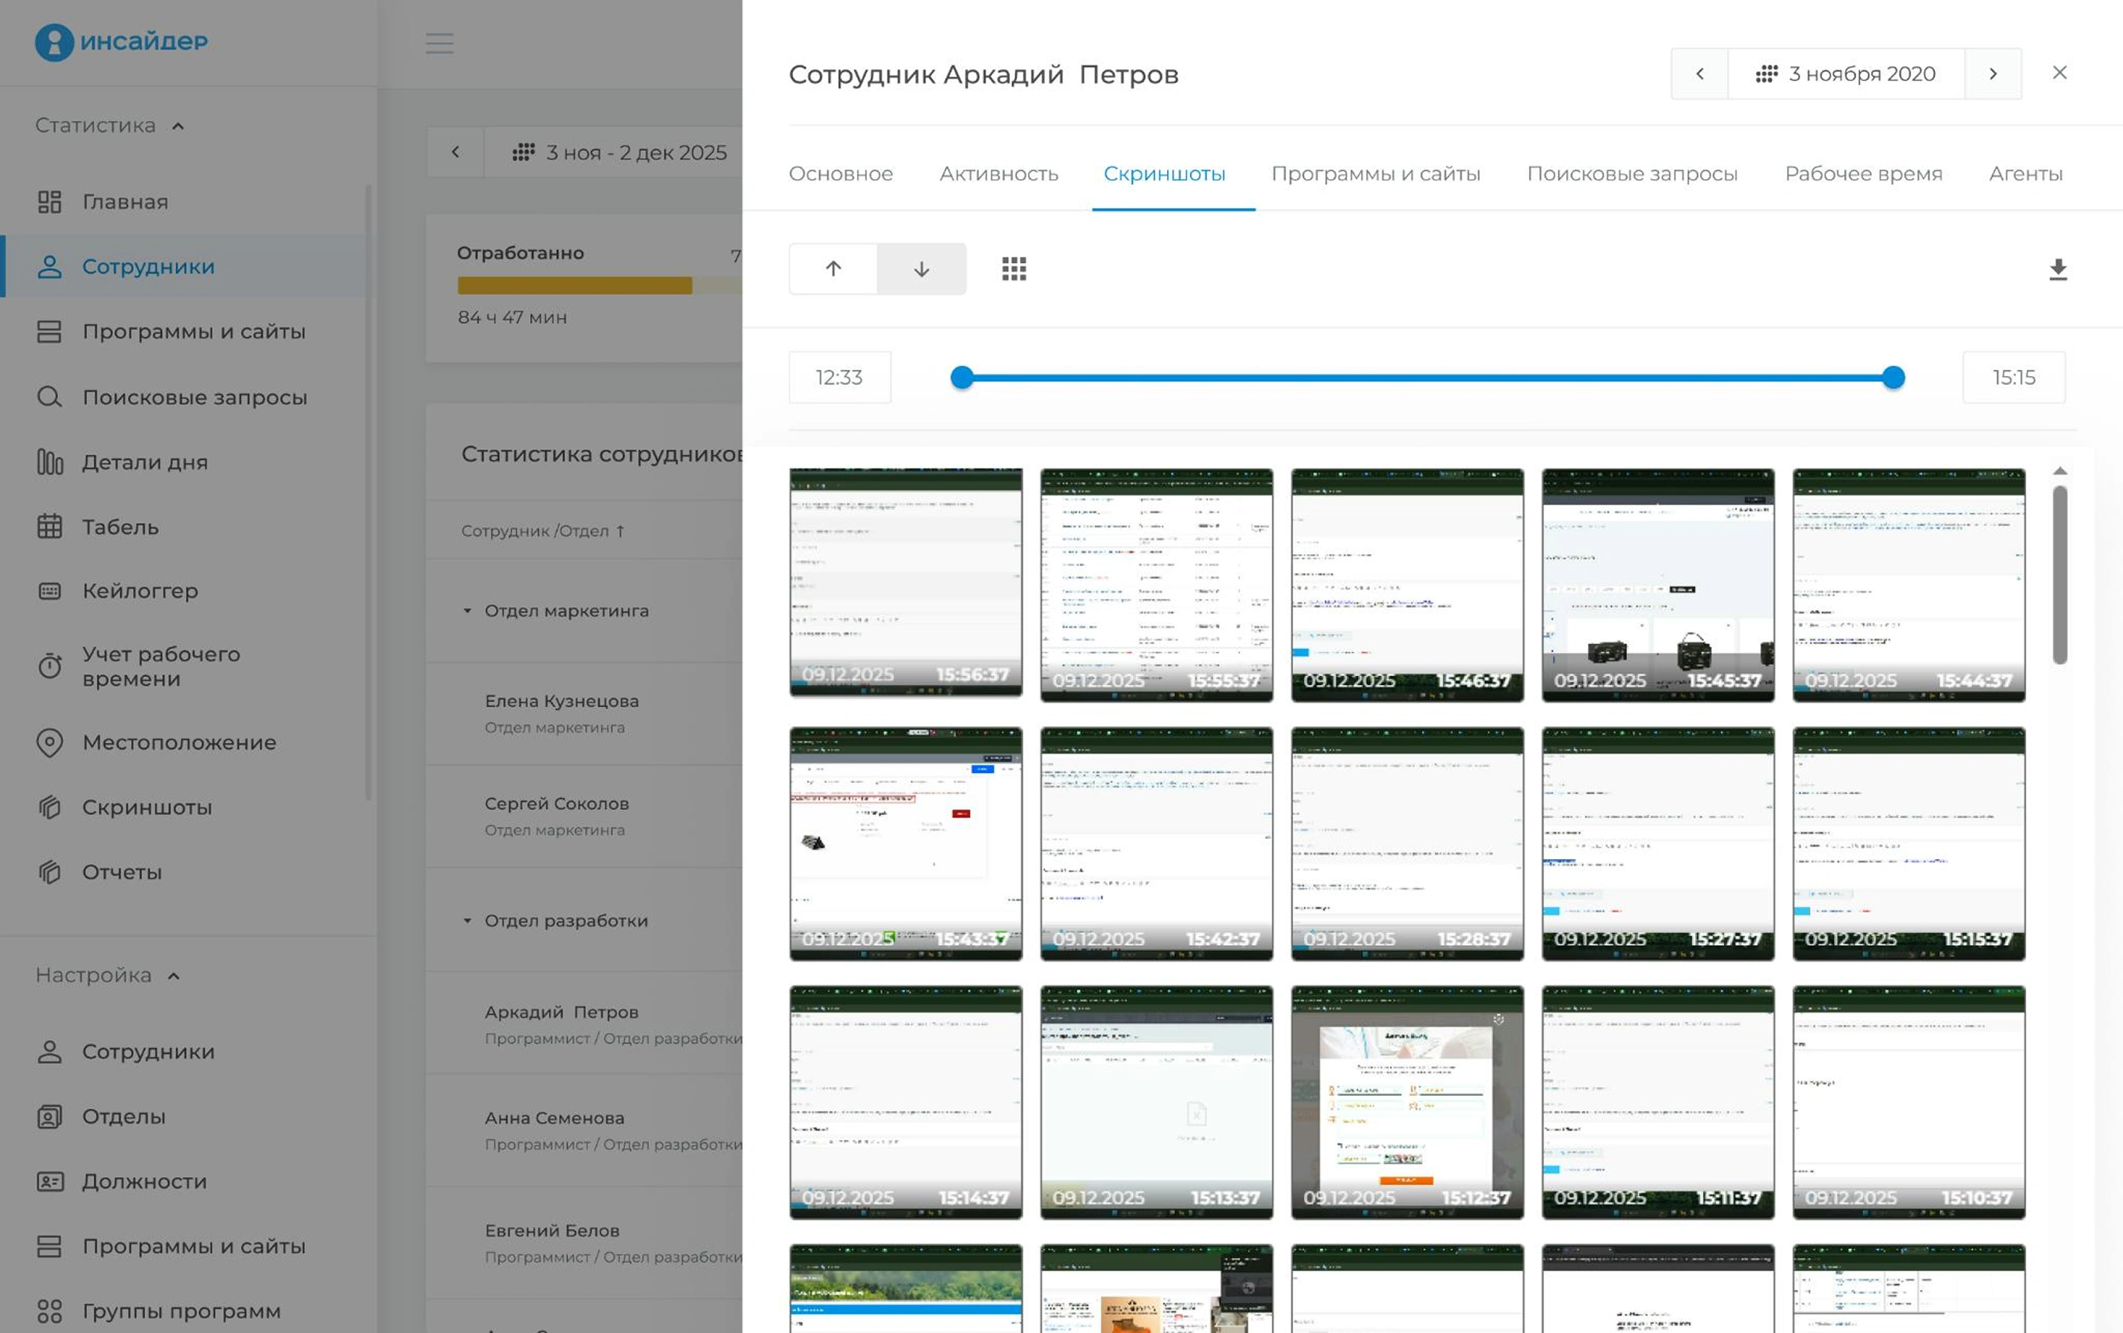
Task: Open Учет рабочего времени timer icon
Action: (x=51, y=666)
